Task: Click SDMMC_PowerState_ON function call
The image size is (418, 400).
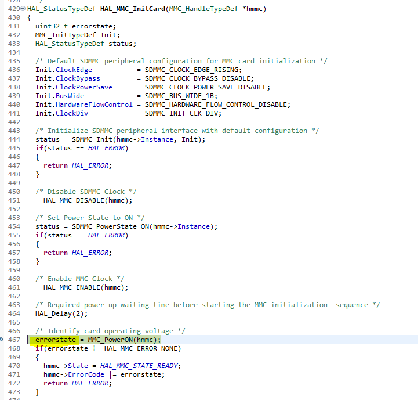Action: pos(110,226)
